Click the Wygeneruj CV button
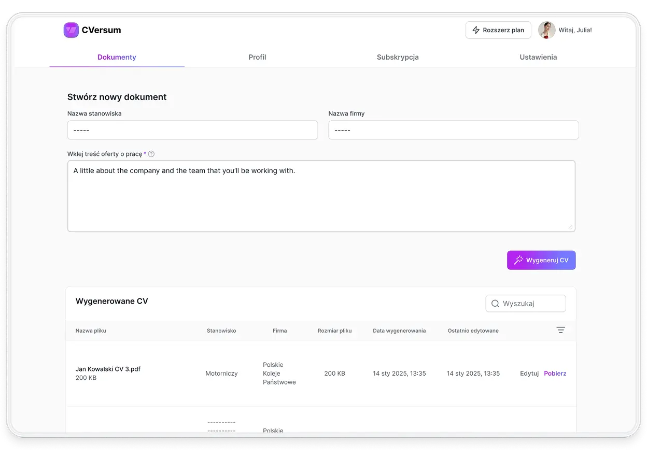Viewport: 647px width, 457px height. (x=541, y=260)
